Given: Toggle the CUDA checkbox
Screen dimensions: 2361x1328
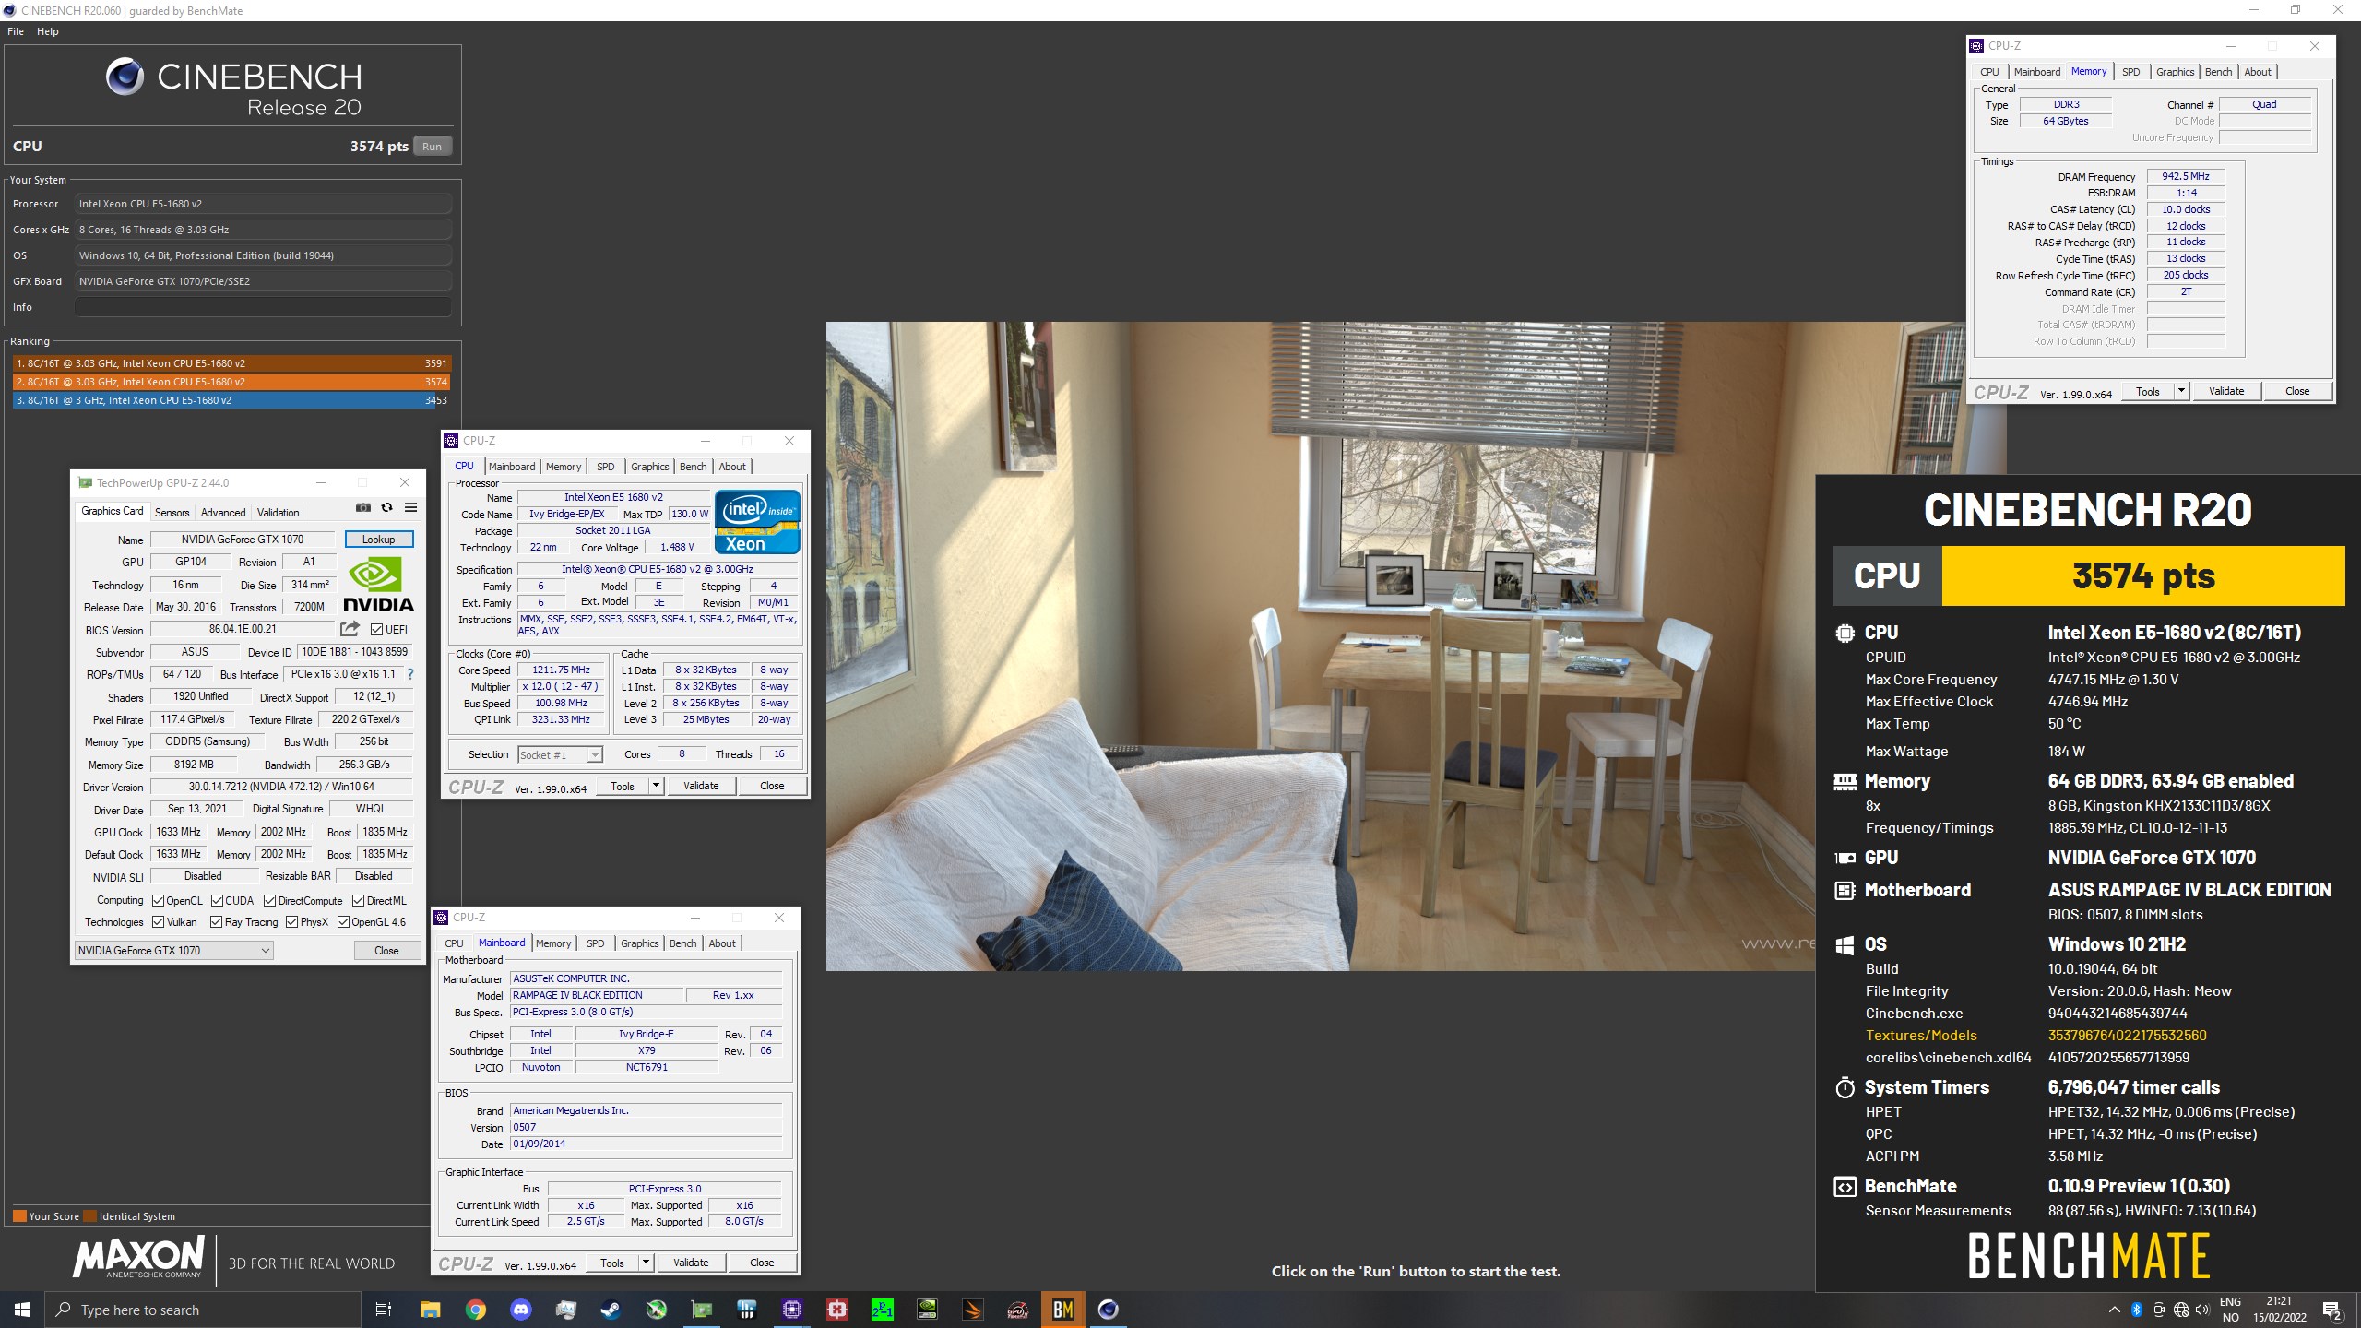Looking at the screenshot, I should [218, 901].
